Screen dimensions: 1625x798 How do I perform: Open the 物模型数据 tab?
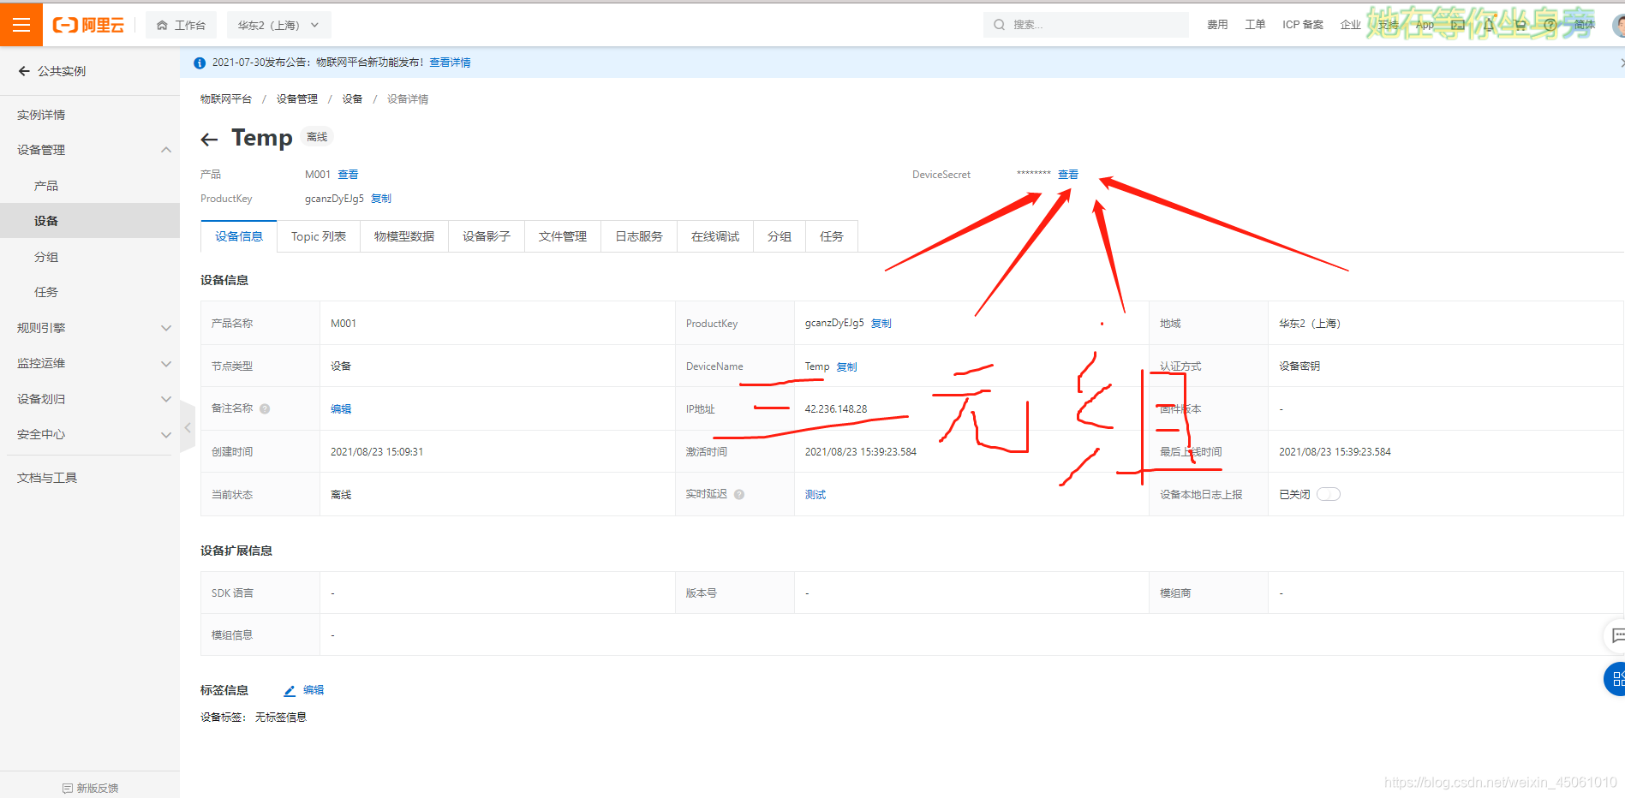click(x=404, y=236)
